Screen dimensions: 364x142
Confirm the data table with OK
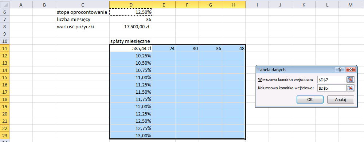310,100
